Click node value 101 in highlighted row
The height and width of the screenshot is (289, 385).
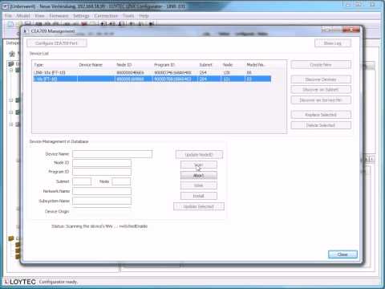(x=227, y=79)
